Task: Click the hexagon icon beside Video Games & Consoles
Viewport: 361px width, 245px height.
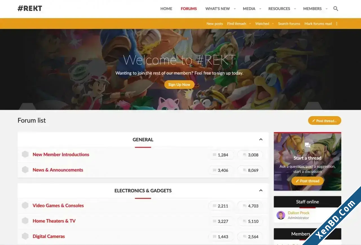Action: [x=25, y=205]
